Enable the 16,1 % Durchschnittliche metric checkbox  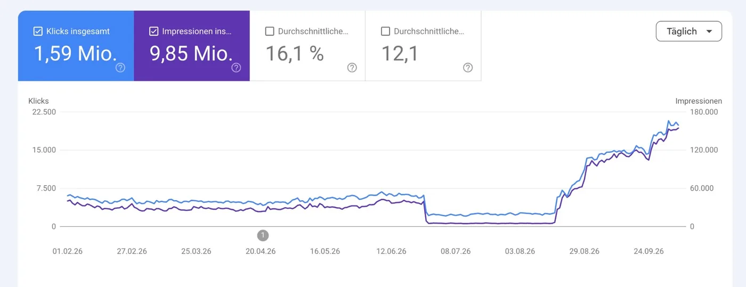pos(270,31)
